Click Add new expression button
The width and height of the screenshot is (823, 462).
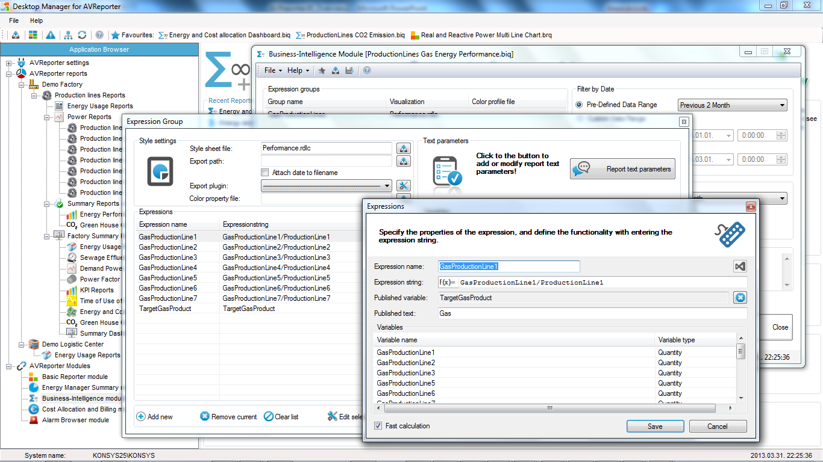[x=155, y=416]
